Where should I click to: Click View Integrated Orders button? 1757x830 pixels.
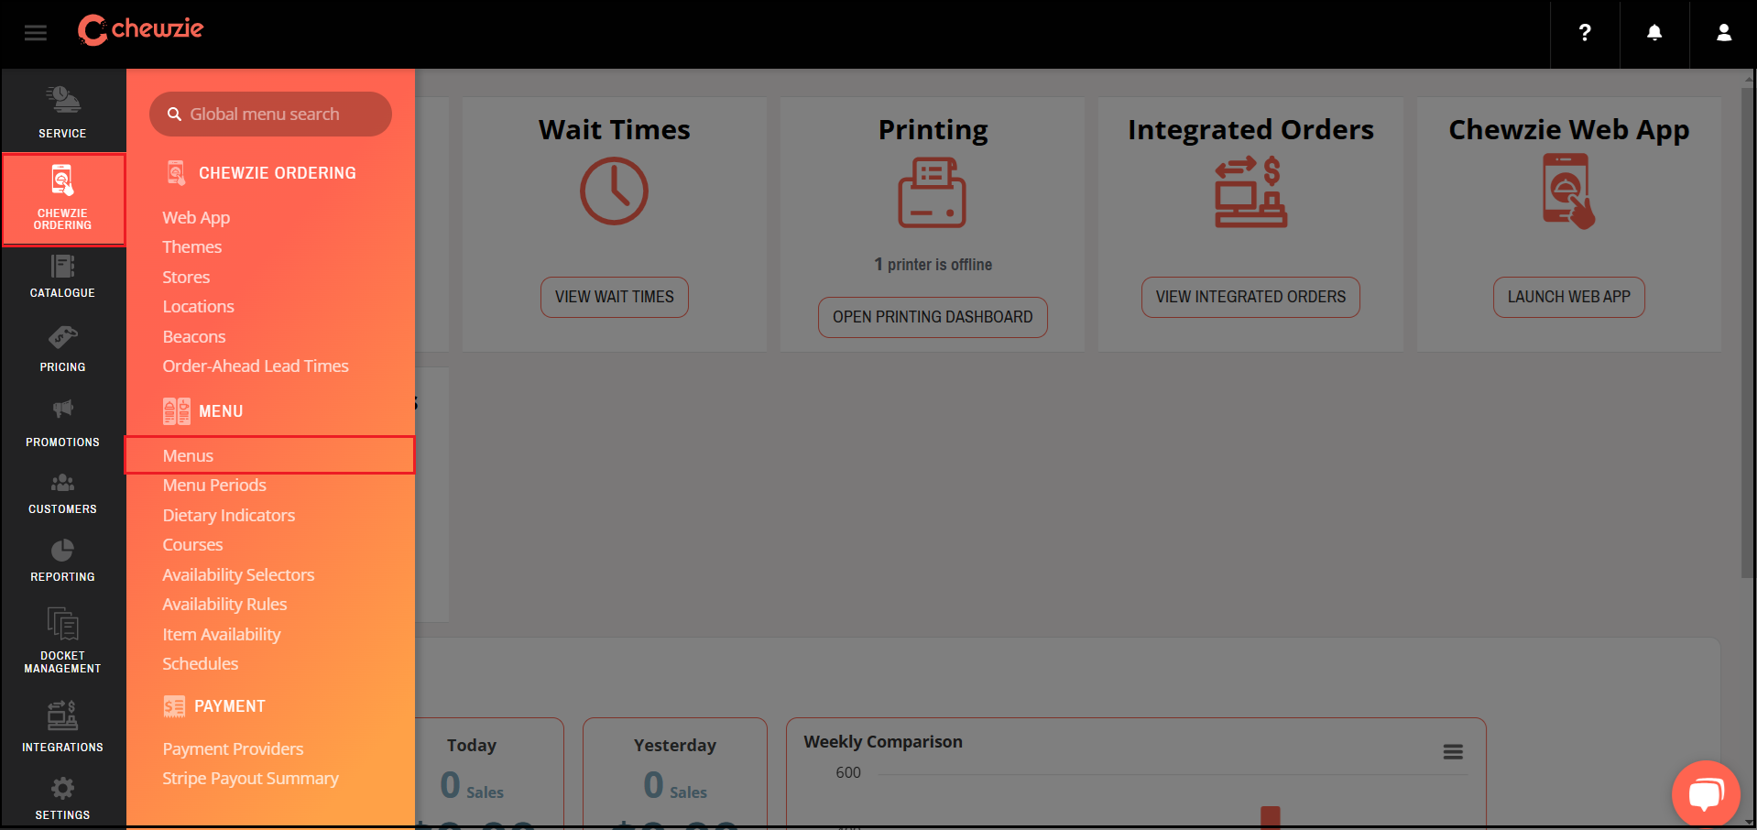tap(1250, 297)
